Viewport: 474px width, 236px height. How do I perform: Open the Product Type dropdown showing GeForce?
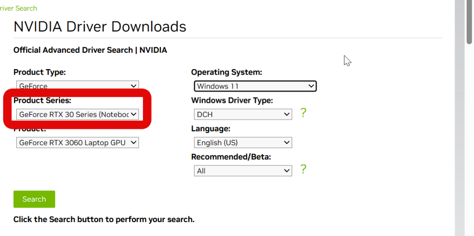tap(77, 86)
